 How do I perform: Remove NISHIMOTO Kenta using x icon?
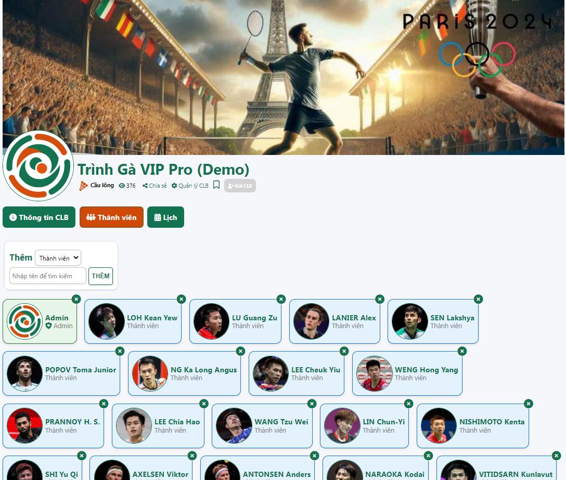pos(529,404)
